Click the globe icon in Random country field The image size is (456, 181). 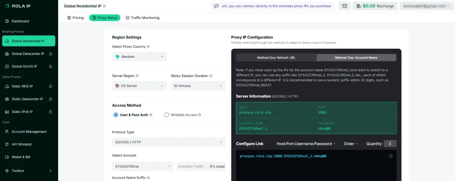coord(117,57)
